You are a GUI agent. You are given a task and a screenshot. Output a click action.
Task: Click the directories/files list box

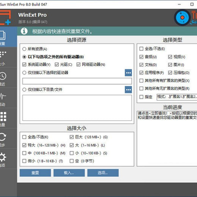pos(77,108)
